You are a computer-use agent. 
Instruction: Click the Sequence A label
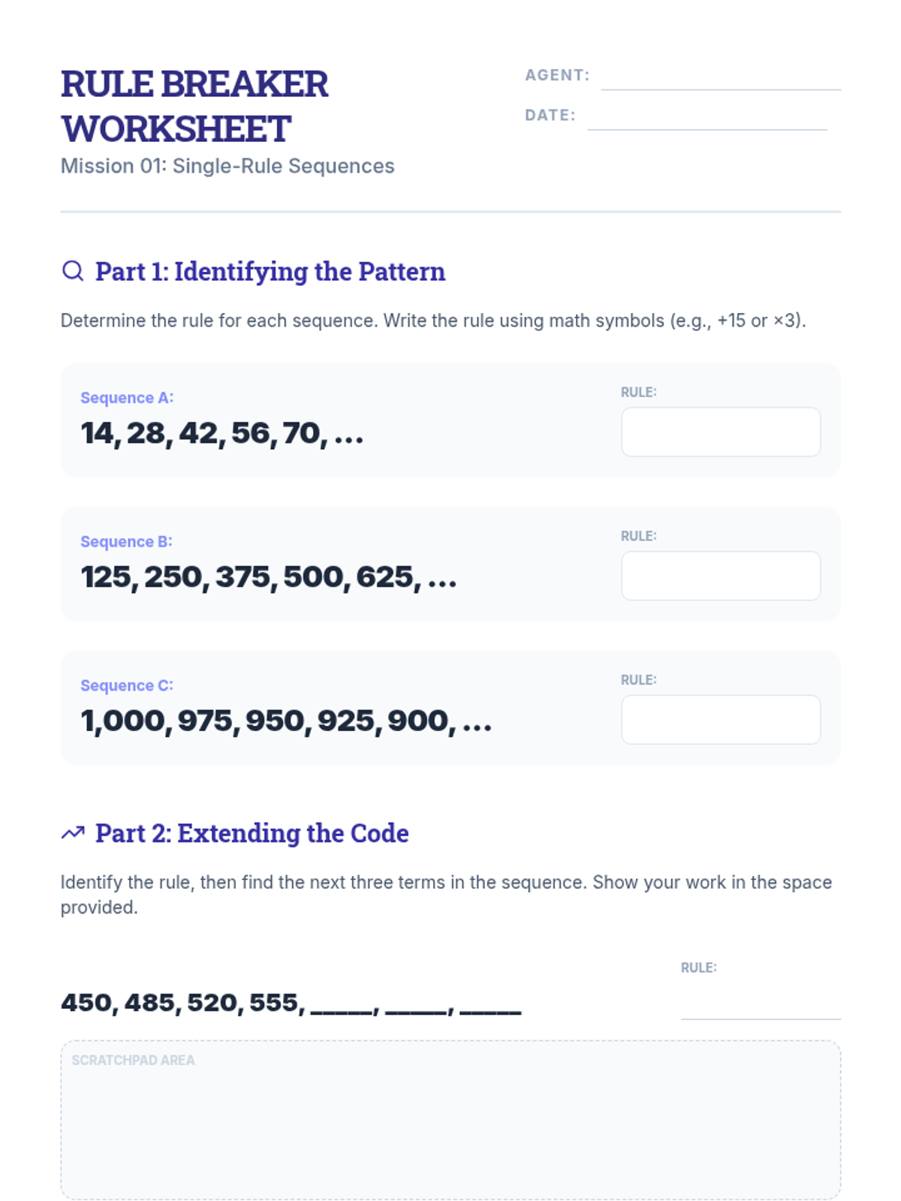coord(127,398)
